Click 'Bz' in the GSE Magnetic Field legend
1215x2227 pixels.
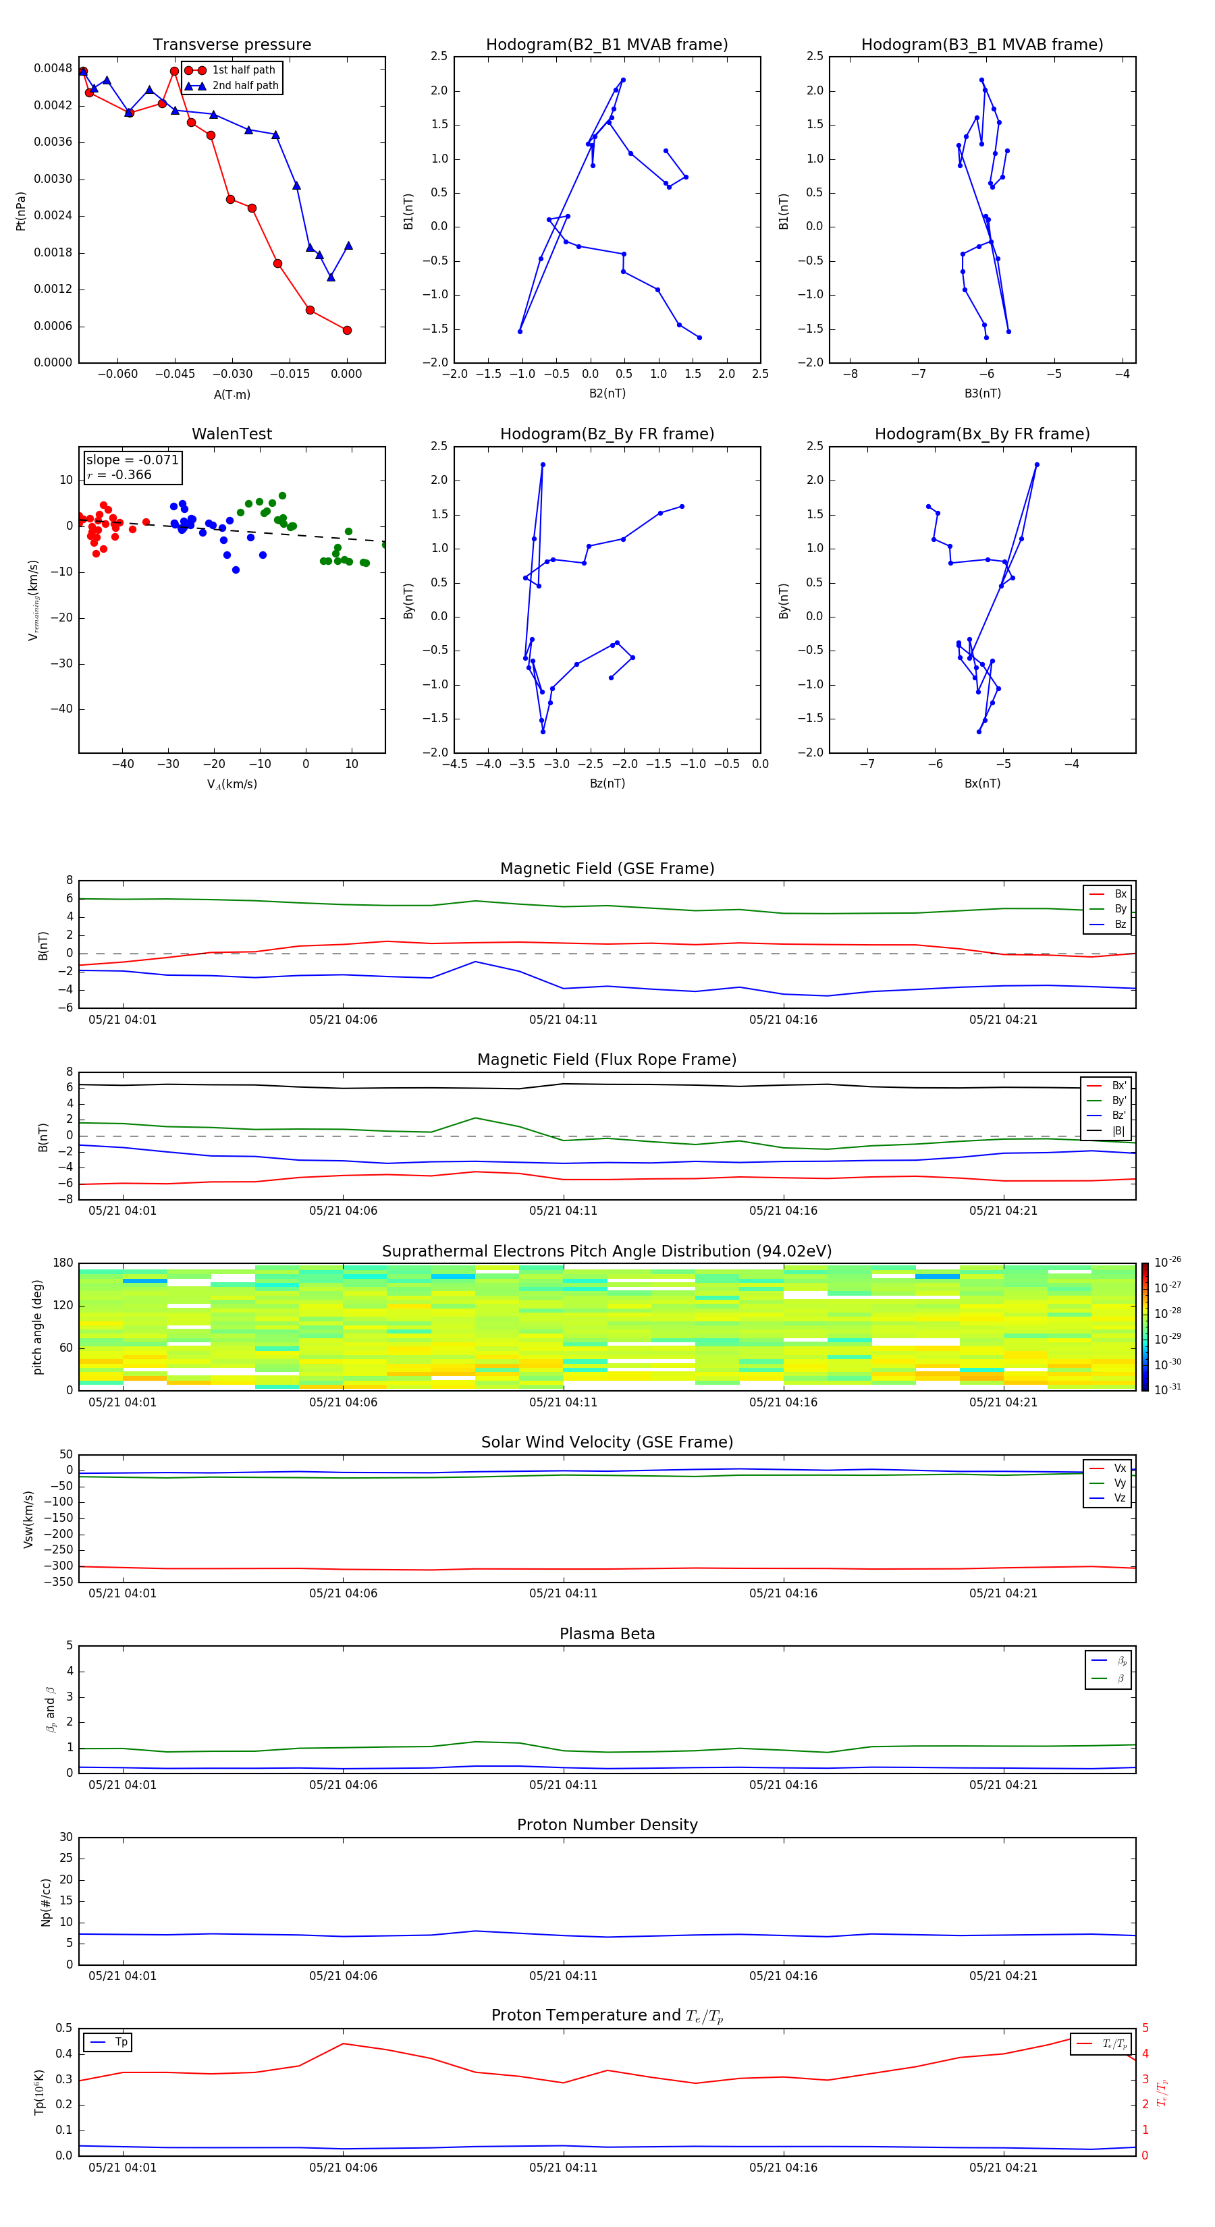(x=1108, y=925)
